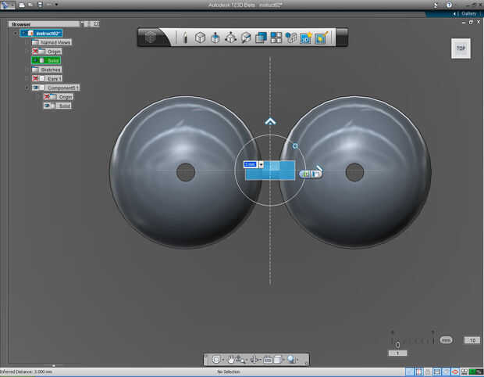Select the Press/Pull modify tool
The width and height of the screenshot is (484, 377).
click(215, 38)
